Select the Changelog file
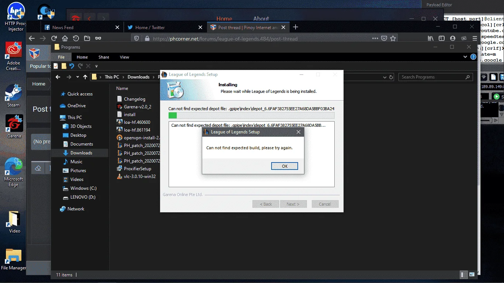Screen dimensions: 504x283 134,99
